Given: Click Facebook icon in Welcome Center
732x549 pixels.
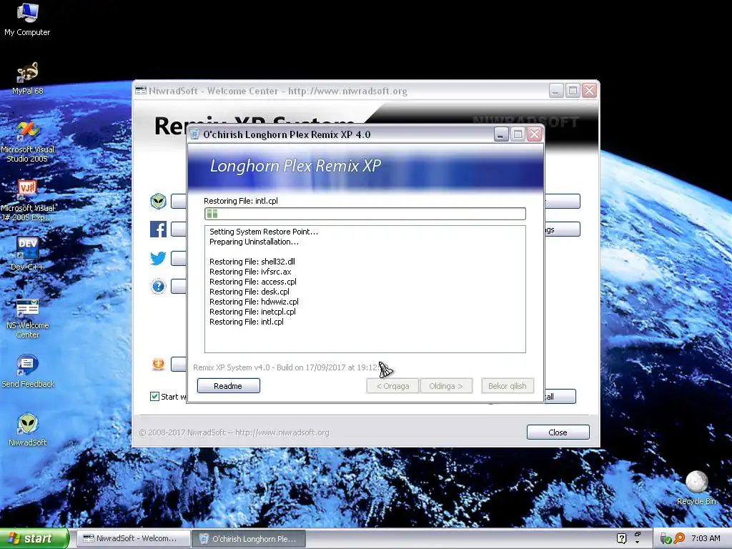Looking at the screenshot, I should [x=158, y=229].
